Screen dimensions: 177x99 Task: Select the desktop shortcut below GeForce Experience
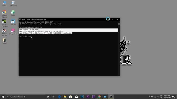[x=4, y=32]
